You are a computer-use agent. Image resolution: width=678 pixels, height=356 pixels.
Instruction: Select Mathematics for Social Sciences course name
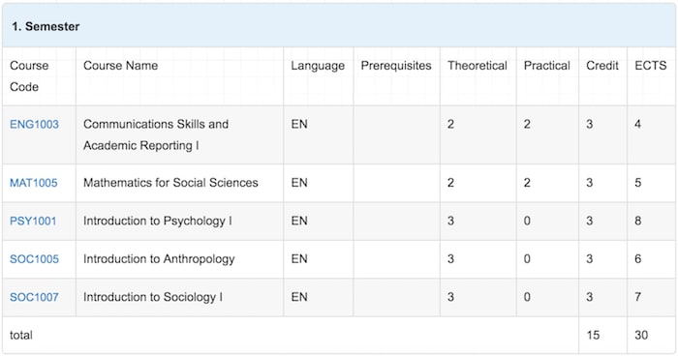pos(170,183)
